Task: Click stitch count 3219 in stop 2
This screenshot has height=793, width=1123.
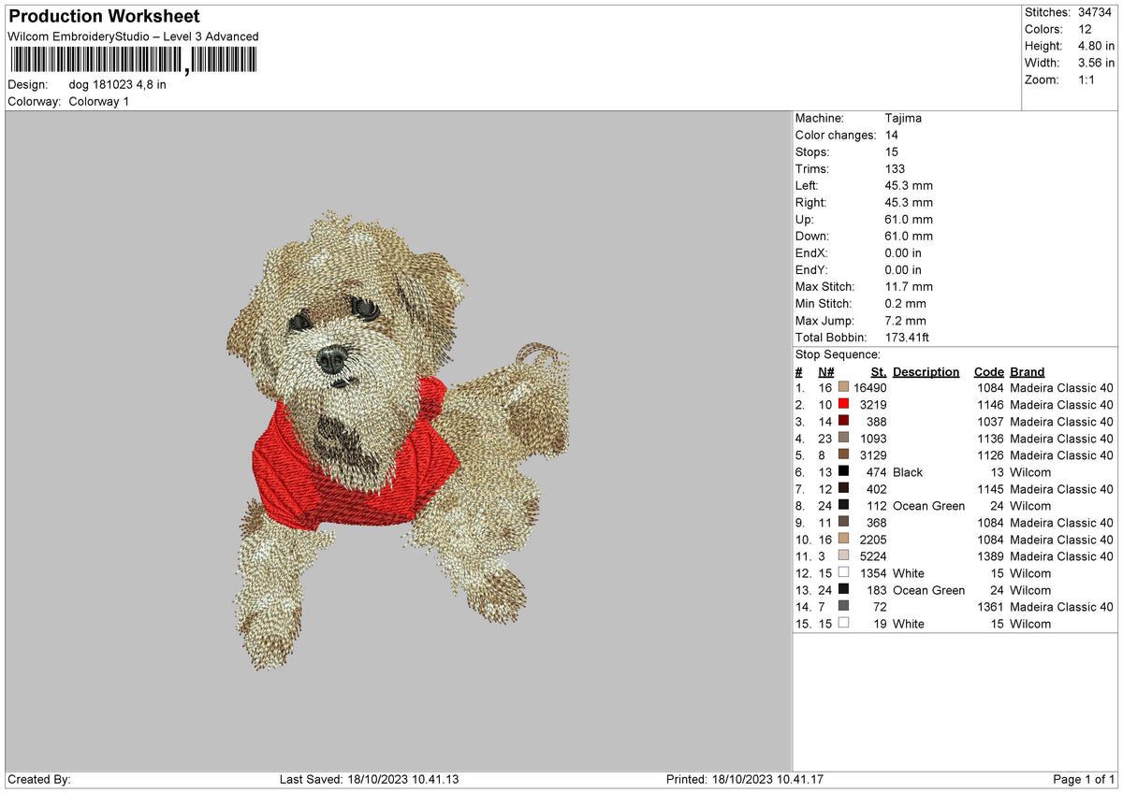Action: 873,405
